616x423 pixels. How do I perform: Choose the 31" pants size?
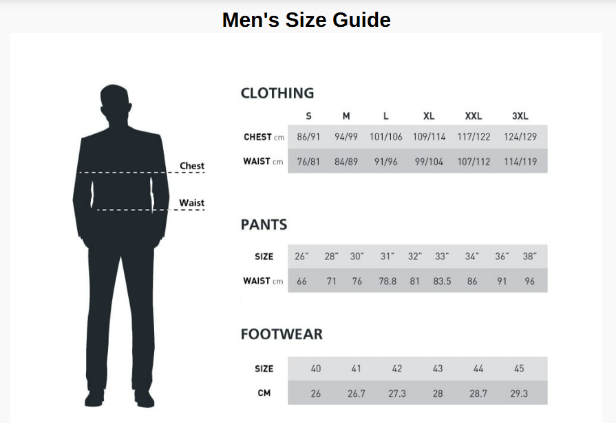coord(387,257)
